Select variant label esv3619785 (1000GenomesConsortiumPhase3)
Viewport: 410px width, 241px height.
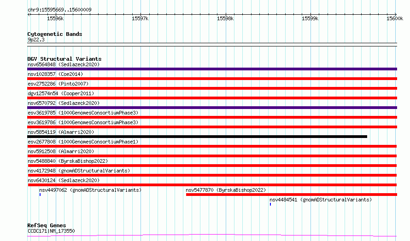tap(83, 113)
